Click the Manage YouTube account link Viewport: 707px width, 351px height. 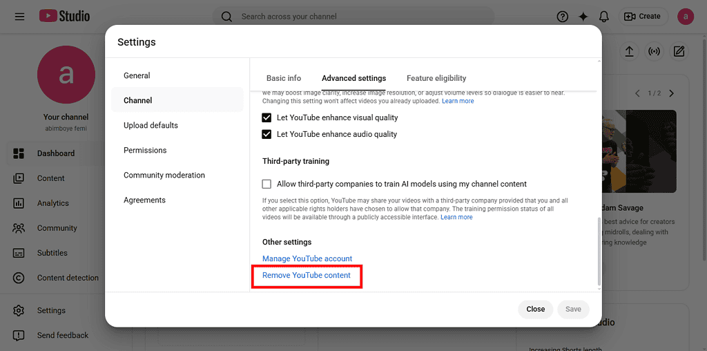click(x=307, y=258)
